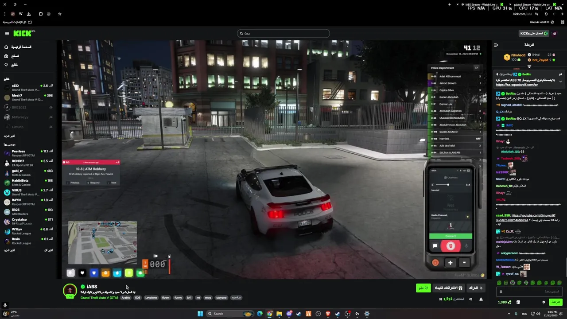Open Chrome from the taskbar
This screenshot has width=567, height=319.
pyautogui.click(x=269, y=314)
